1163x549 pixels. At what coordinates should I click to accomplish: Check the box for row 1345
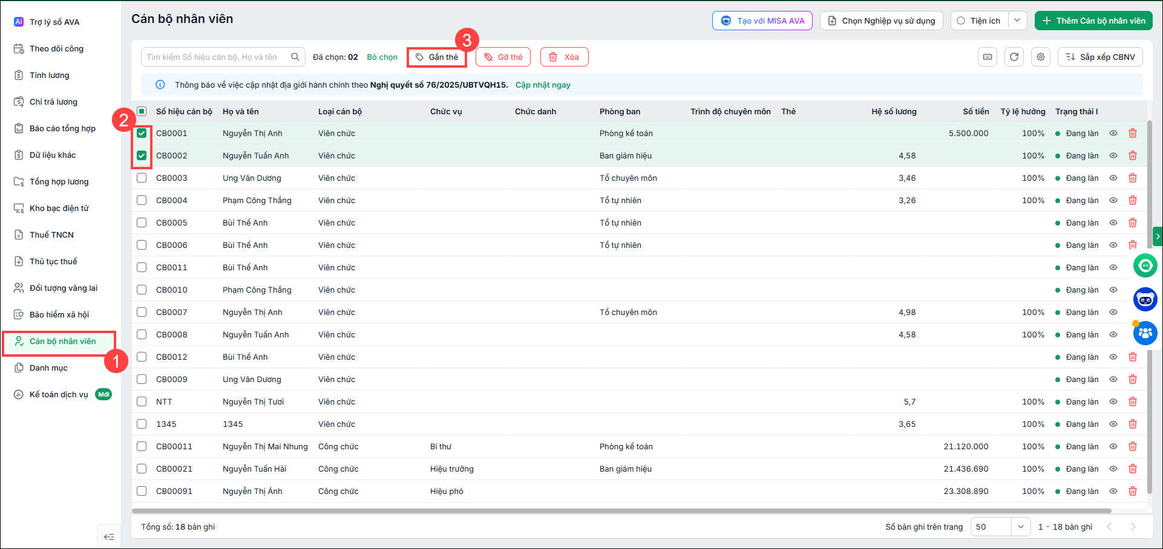[142, 424]
